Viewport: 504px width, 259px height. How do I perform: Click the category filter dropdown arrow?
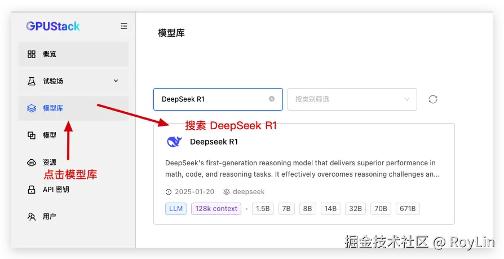[x=407, y=99]
